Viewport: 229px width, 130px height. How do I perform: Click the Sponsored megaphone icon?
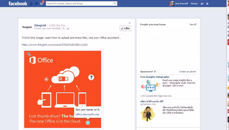(x=155, y=71)
